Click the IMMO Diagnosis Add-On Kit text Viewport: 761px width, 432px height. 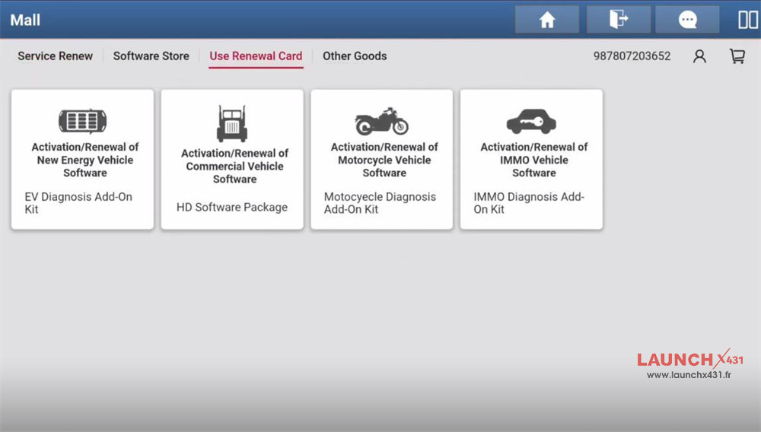point(529,203)
